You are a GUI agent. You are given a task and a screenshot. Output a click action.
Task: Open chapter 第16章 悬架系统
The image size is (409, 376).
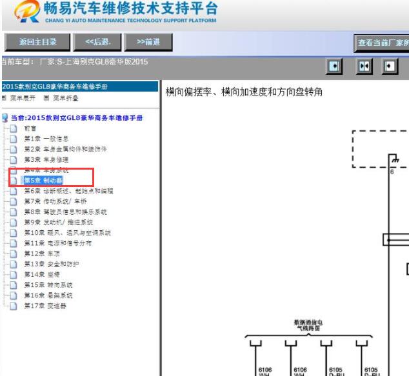pyautogui.click(x=48, y=295)
